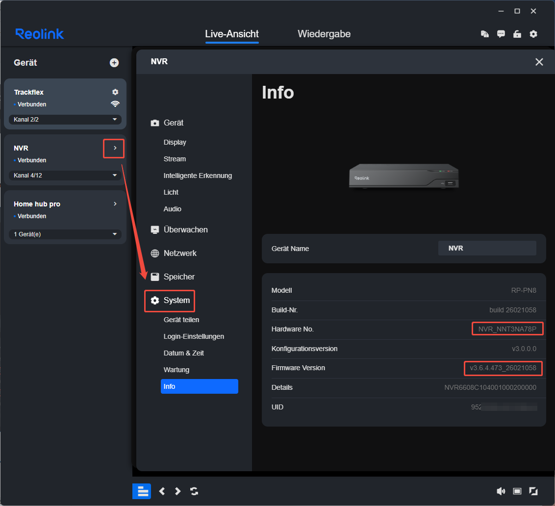Open Gerät teilen page
The width and height of the screenshot is (555, 506).
click(x=181, y=320)
